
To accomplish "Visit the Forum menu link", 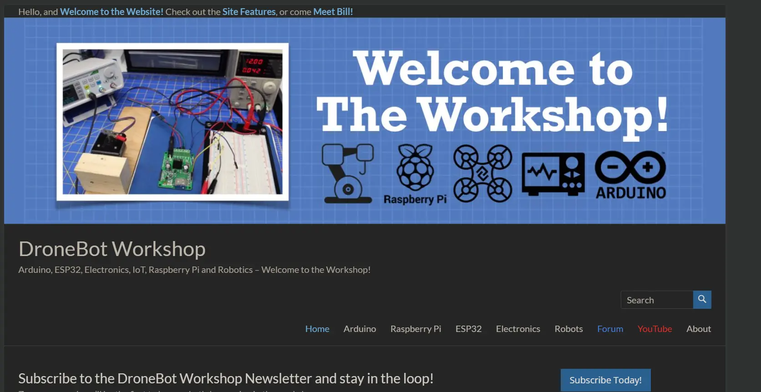I will (610, 329).
